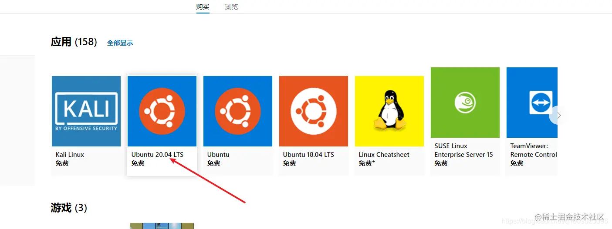This screenshot has width=612, height=229.
Task: Click the Ubuntu 20.04 LTS title text
Action: coord(158,155)
